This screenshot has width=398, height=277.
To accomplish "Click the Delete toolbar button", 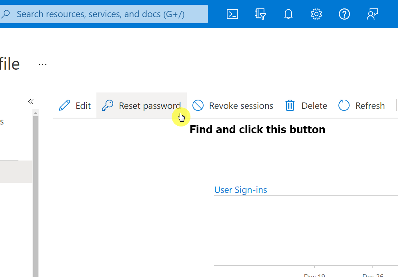I will [x=306, y=105].
